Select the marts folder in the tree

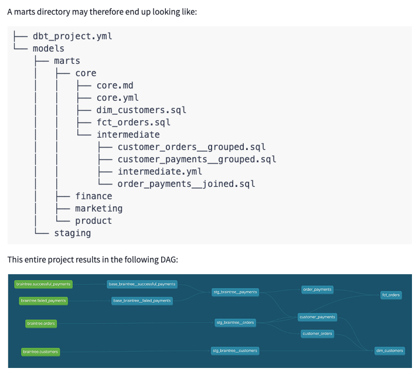pos(67,60)
